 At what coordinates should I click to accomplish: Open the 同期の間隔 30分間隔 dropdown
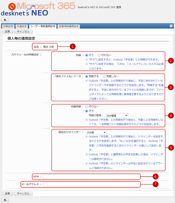point(117,115)
